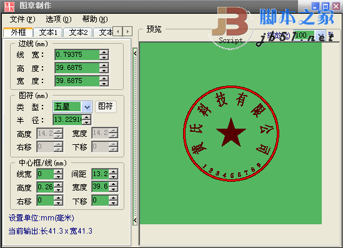Viewport: 343px width, 248px height.
Task: Expand the 类型 五星 dropdown
Action: point(87,107)
